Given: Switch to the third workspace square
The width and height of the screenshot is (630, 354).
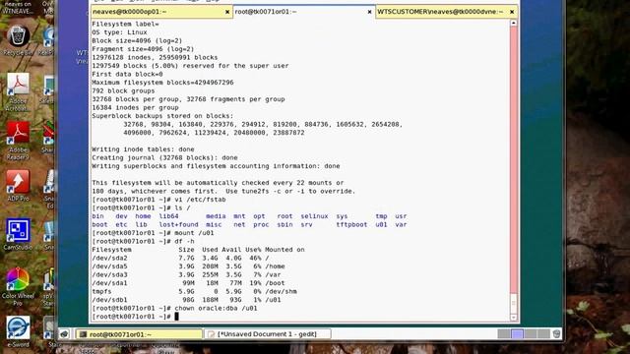Looking at the screenshot, I should [531, 334].
